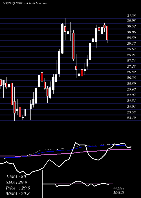Click the 23.12 price axis label
The height and width of the screenshot is (198, 141).
[x=131, y=118]
